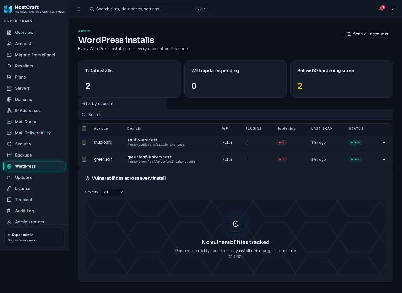Click the magnifier icon in the top search bar
The width and height of the screenshot is (402, 293).
[x=92, y=9]
